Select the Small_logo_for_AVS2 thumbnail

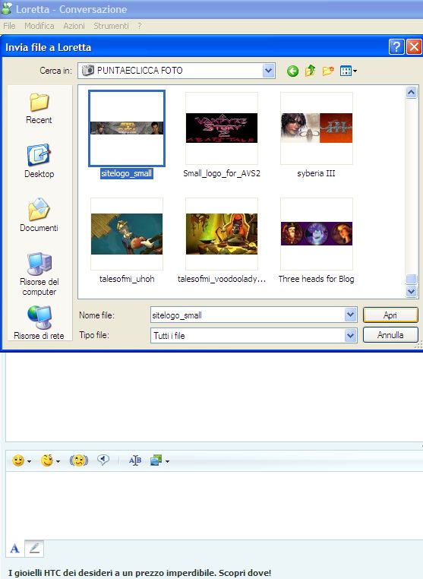[222, 128]
